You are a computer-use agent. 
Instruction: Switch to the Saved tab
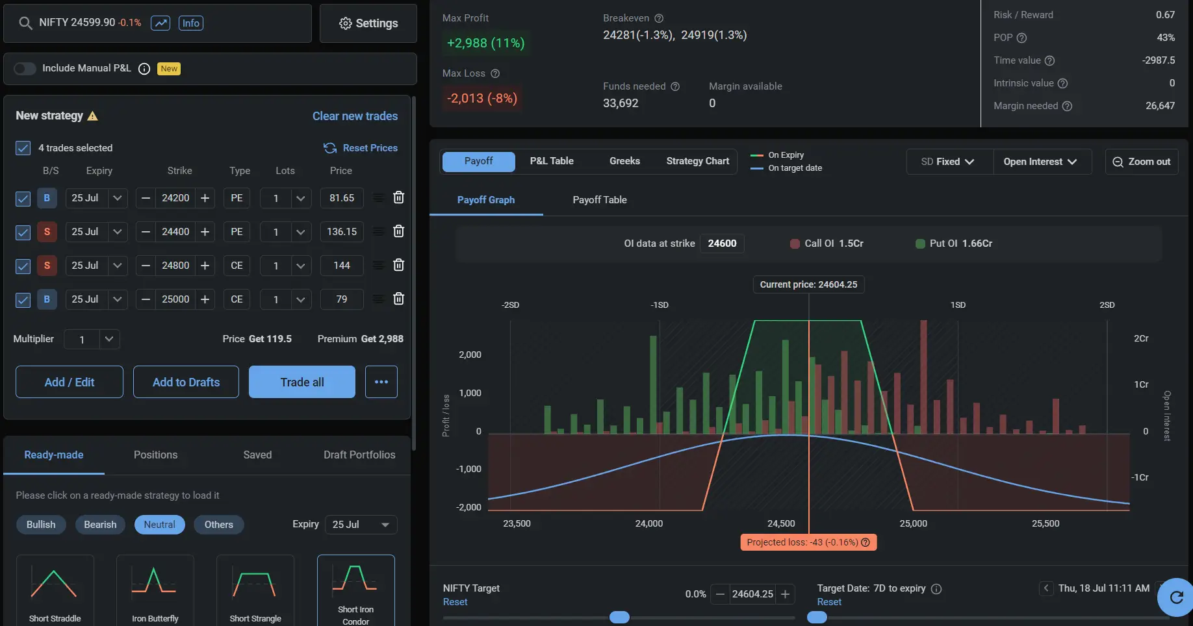coord(257,455)
